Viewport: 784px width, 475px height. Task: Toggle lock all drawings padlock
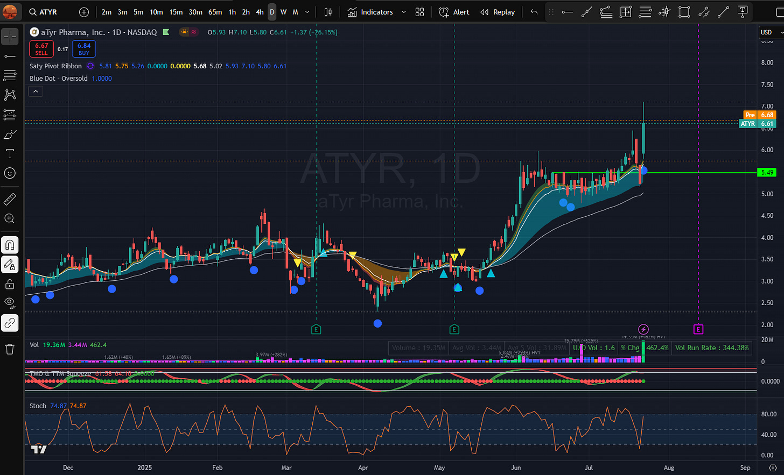(x=10, y=284)
